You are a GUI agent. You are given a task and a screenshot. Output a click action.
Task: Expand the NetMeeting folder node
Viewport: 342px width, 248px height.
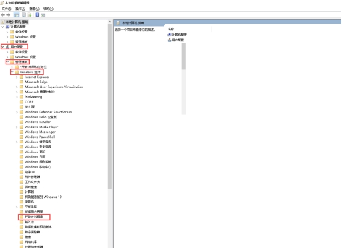[x=17, y=97]
